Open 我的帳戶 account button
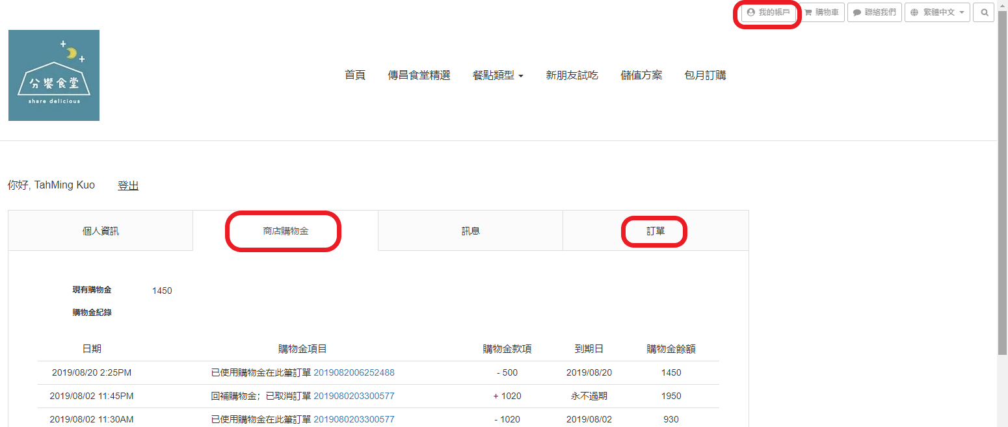1008x427 pixels. (x=769, y=12)
